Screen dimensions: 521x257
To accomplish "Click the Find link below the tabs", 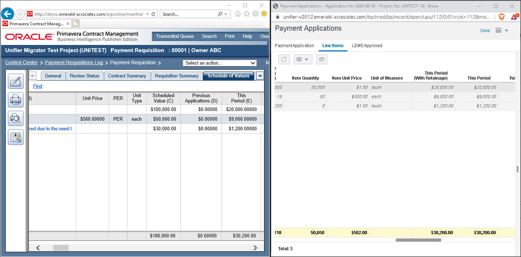I will click(x=38, y=86).
